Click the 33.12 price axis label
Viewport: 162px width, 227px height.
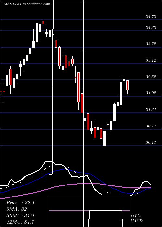click(x=151, y=60)
